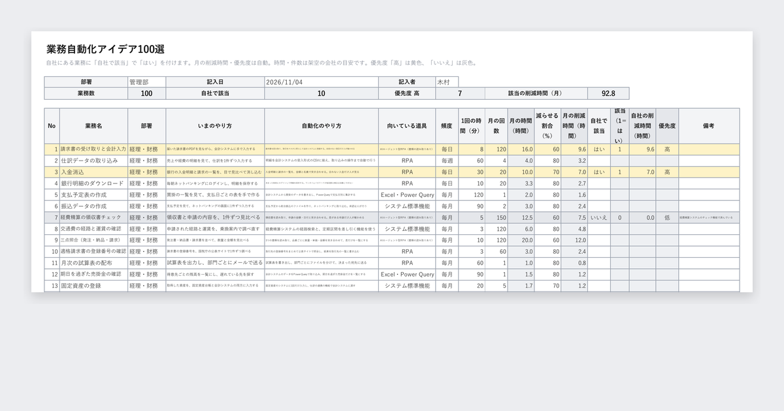Select the 1回の時間（分） column header
784x411 pixels.
[471, 126]
